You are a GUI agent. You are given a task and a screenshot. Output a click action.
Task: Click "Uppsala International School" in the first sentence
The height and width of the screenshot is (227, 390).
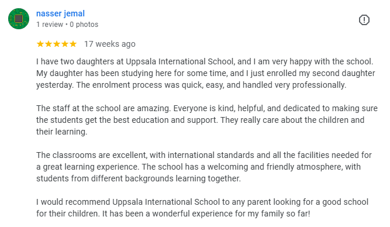click(180, 61)
